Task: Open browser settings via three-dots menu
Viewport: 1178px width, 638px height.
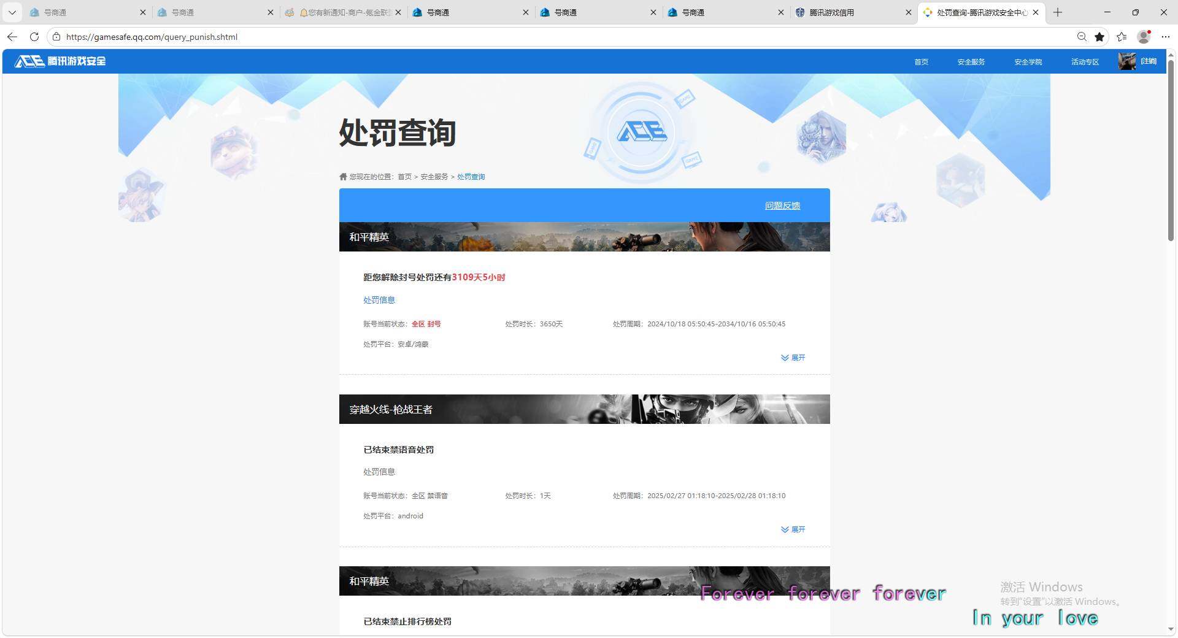Action: click(x=1166, y=37)
